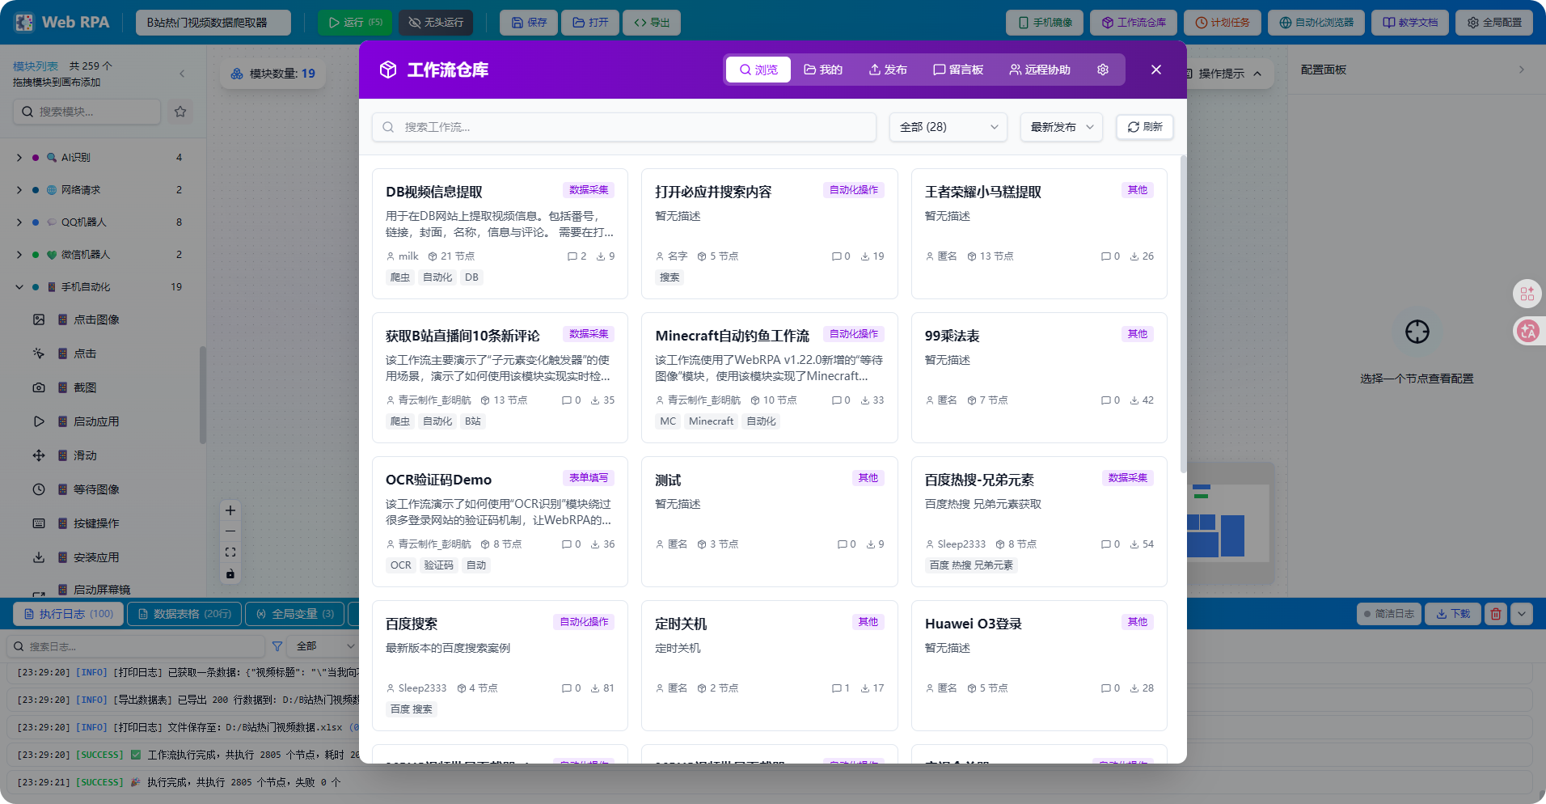Open 全局配置 global settings
Image resolution: width=1546 pixels, height=804 pixels.
coord(1494,22)
